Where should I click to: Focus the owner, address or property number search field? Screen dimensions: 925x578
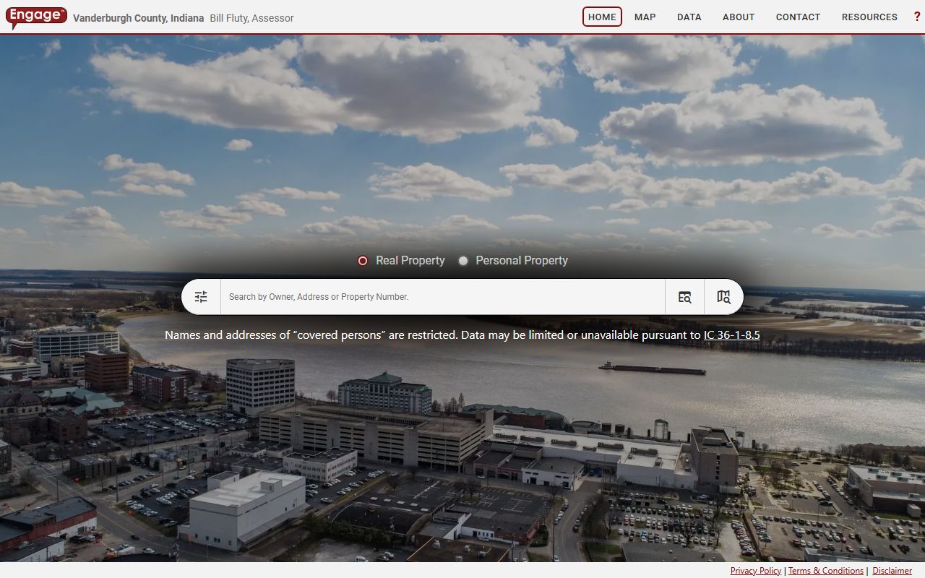coord(443,297)
